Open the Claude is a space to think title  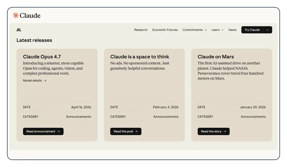pos(140,57)
